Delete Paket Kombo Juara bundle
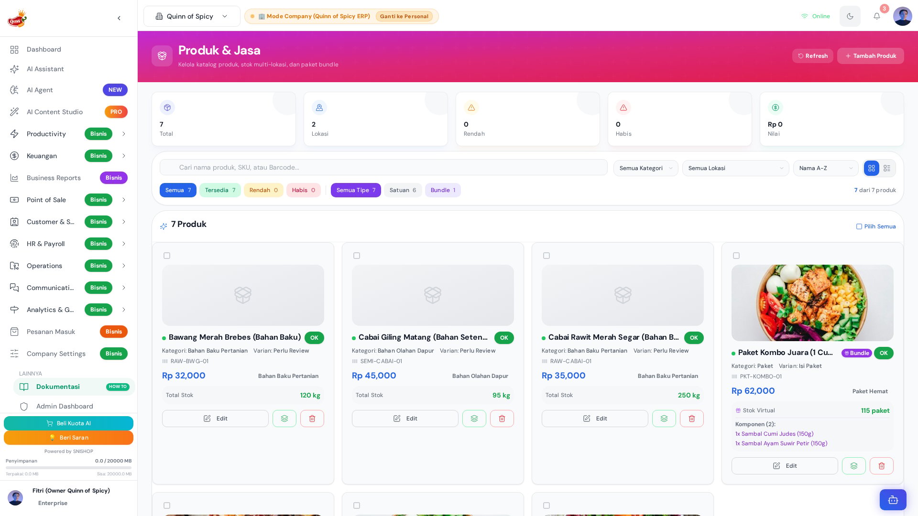This screenshot has height=516, width=918. pos(882,466)
